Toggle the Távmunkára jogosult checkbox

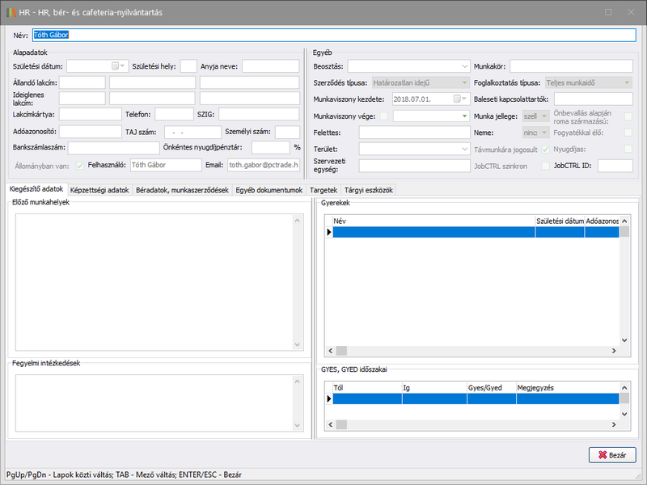545,149
